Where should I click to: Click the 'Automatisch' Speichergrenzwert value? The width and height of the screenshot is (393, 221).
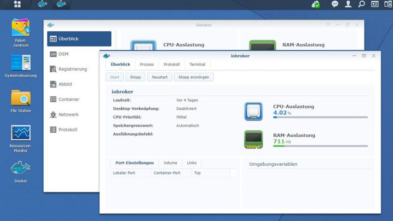[187, 126]
